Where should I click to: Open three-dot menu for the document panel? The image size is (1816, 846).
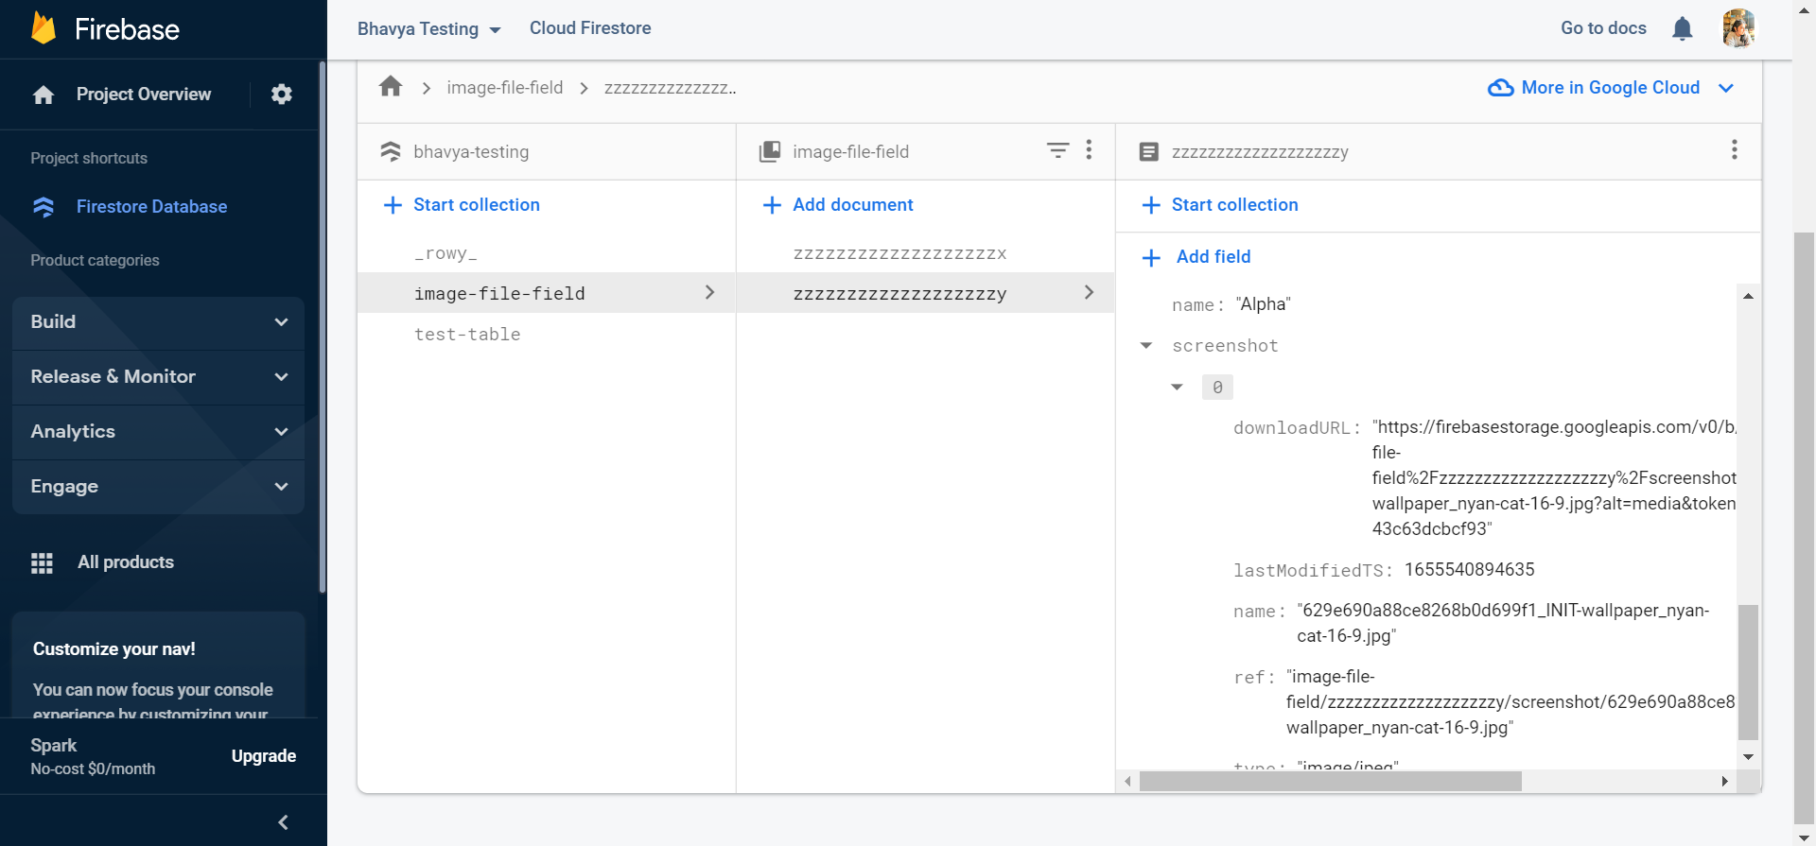(1734, 150)
